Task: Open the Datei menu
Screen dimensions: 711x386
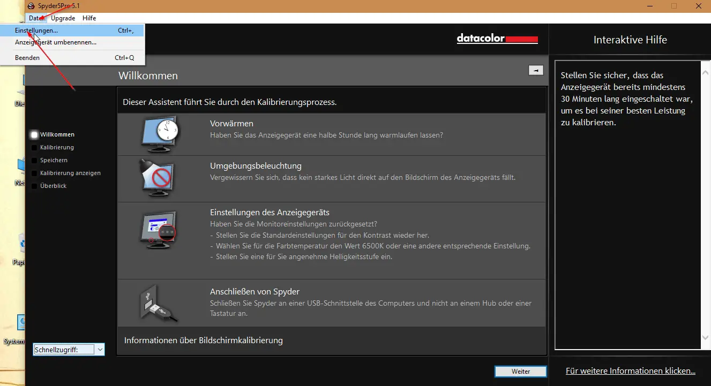Action: [36, 18]
